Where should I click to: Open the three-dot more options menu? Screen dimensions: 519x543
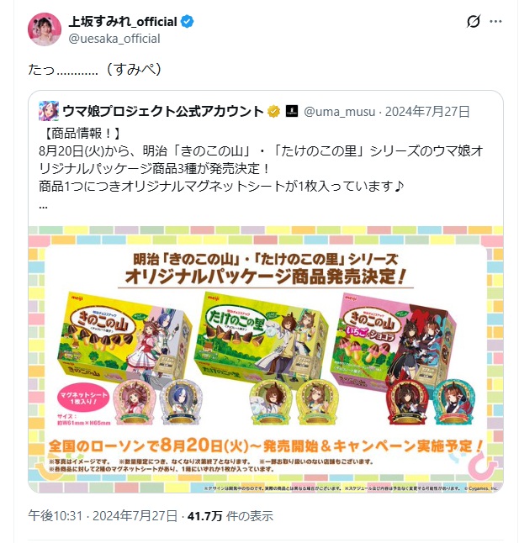coord(495,22)
